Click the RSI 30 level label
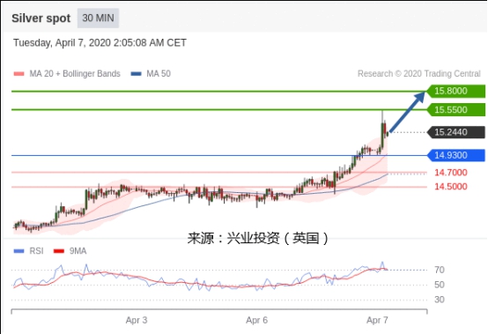 (440, 300)
